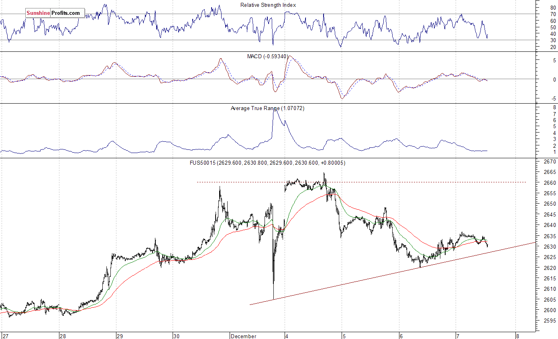Click the FUS50015 price chart title
Screen dimensions: 558x339
click(267, 163)
